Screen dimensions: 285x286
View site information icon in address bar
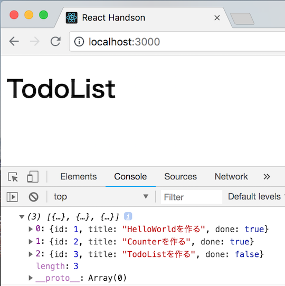pos(79,42)
